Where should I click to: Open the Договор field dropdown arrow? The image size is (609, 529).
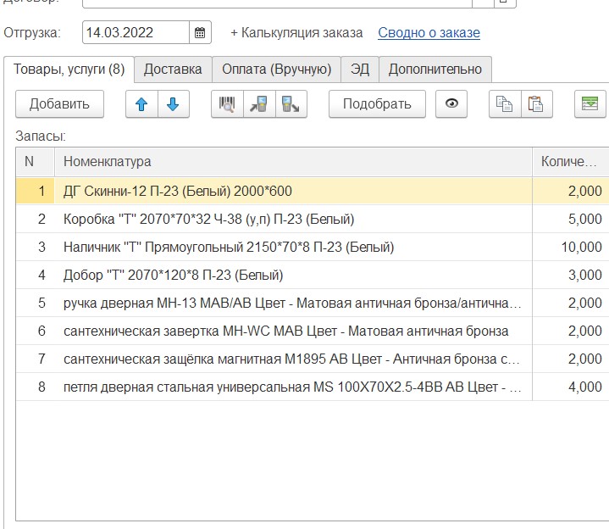click(483, 3)
